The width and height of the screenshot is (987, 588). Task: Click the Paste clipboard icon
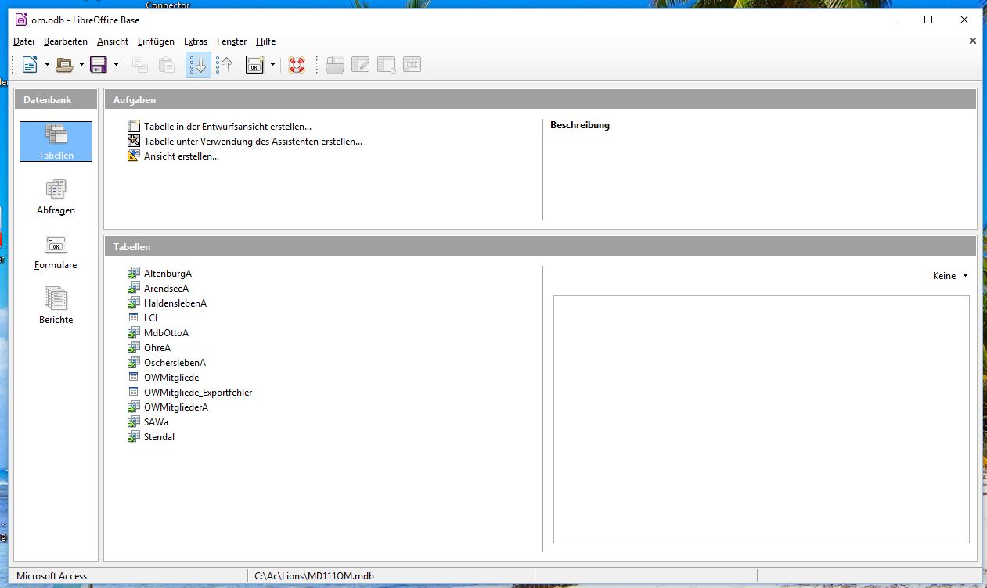coord(166,65)
